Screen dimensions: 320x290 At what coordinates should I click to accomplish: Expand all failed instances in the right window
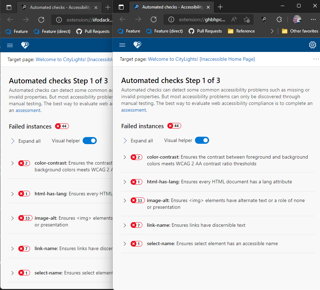(138, 141)
